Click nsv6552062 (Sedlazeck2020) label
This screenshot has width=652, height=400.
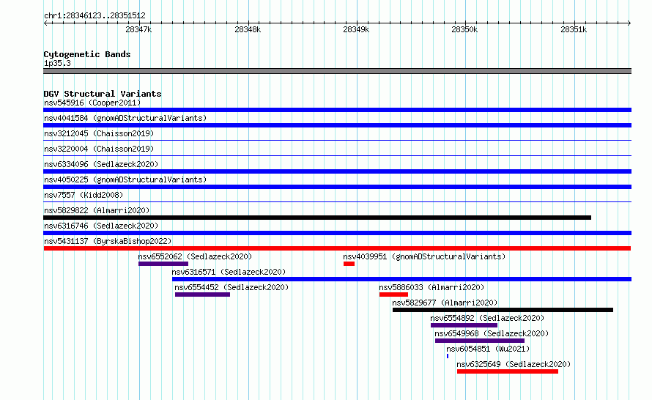point(195,256)
